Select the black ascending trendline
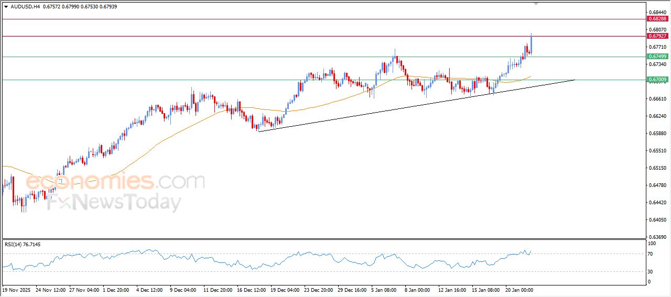This screenshot has height=297, width=671. pos(419,105)
